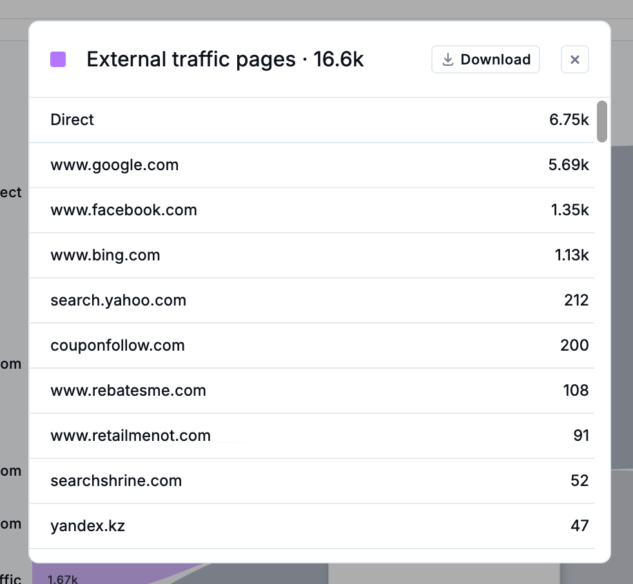633x584 pixels.
Task: Click the download arrow icon
Action: point(448,60)
